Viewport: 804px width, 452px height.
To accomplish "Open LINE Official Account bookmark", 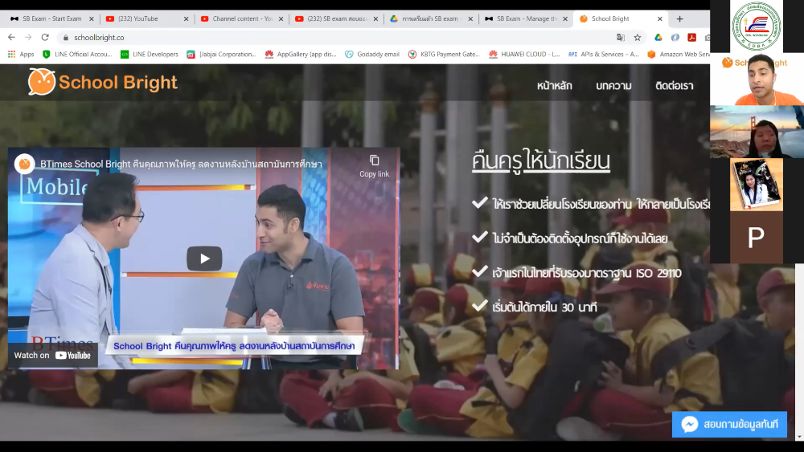I will 77,55.
